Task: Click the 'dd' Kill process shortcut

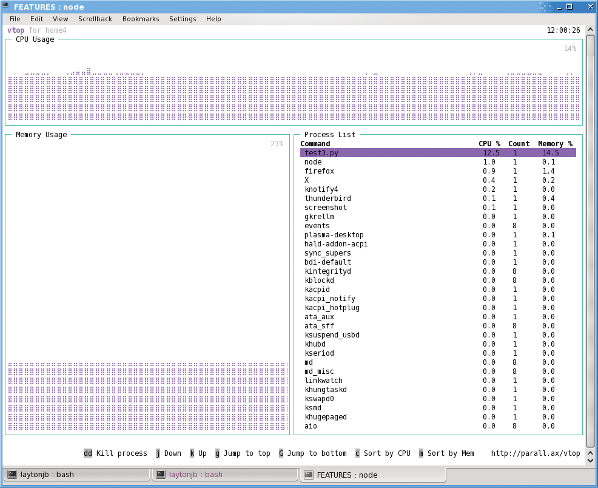Action: click(x=115, y=453)
